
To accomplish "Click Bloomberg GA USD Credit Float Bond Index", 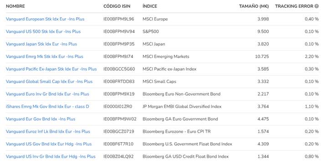I will pyautogui.click(x=185, y=156).
